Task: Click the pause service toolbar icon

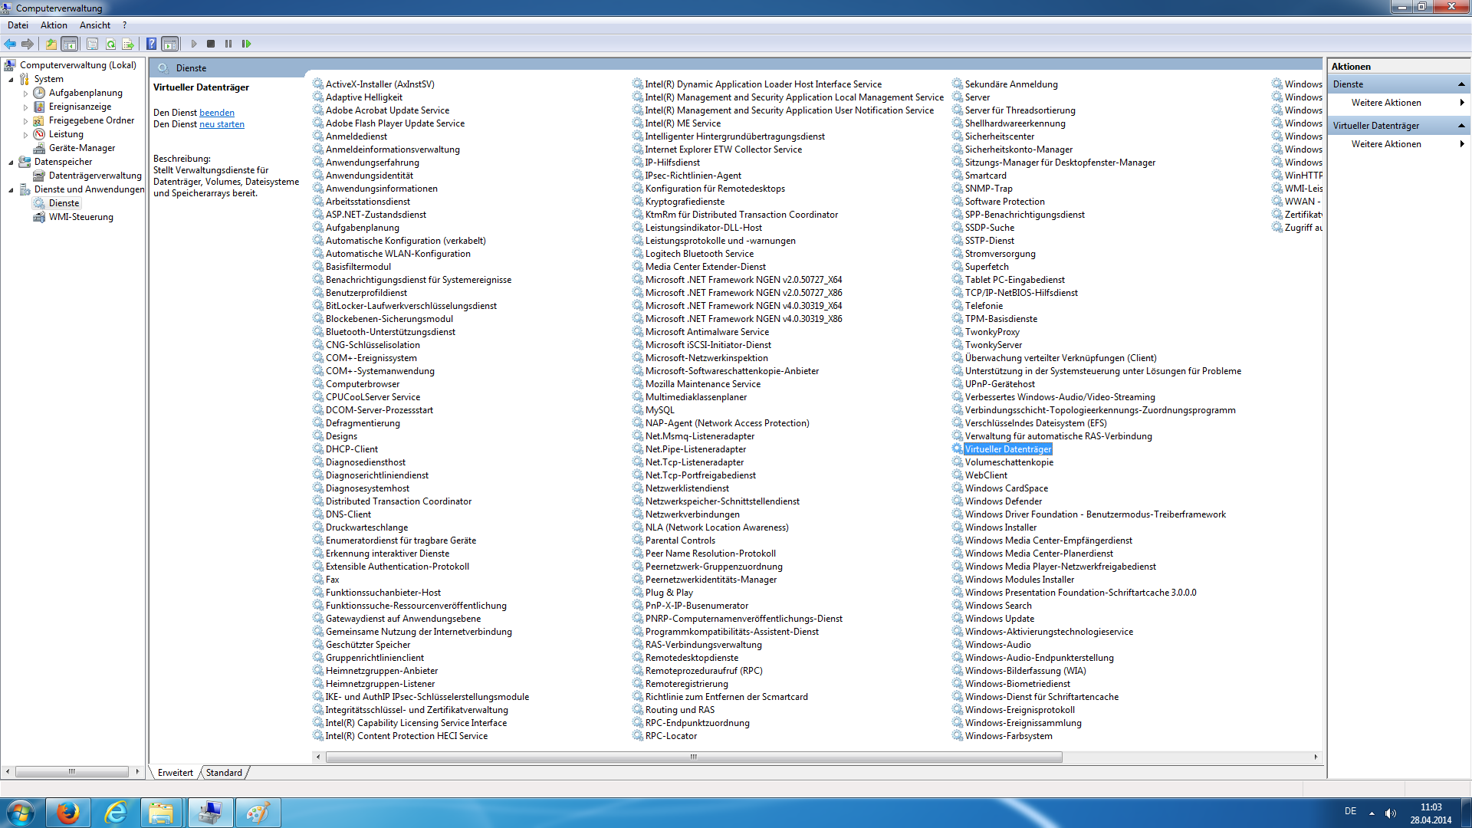Action: point(228,44)
